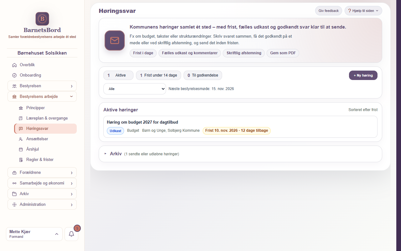
Task: Open notifications bell with 5 badge
Action: (71, 234)
